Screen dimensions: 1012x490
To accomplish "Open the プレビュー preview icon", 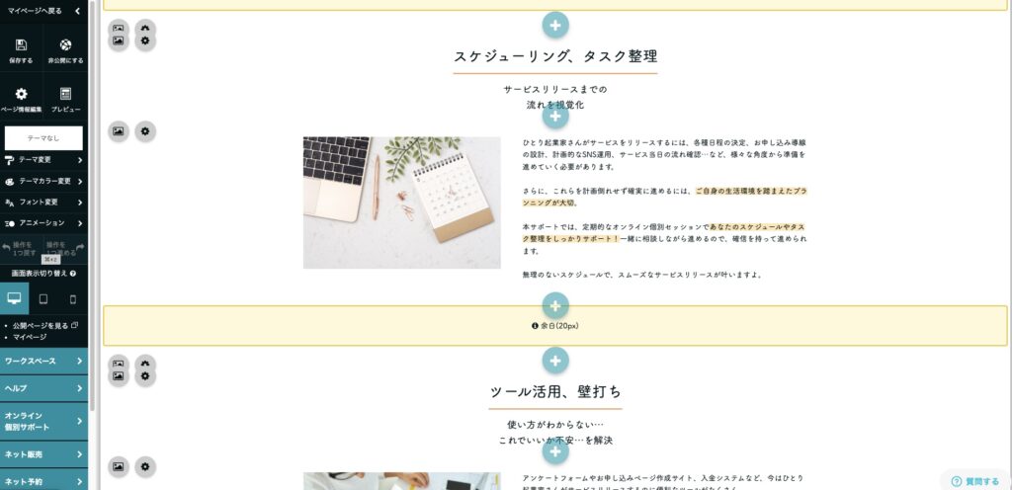I will coord(65,94).
